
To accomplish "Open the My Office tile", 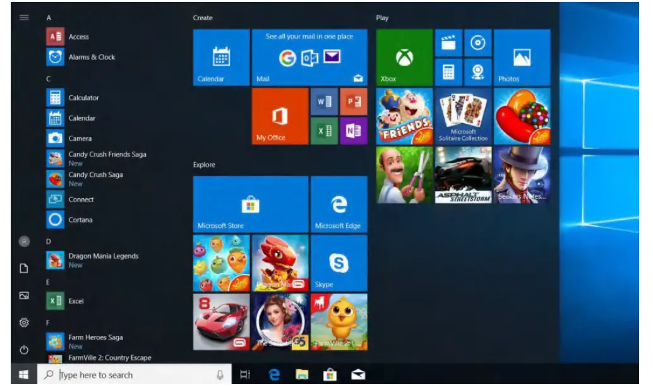I will pos(280,116).
